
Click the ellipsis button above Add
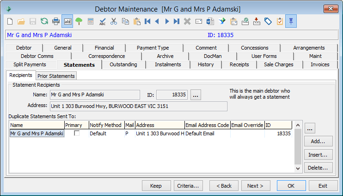(x=310, y=128)
